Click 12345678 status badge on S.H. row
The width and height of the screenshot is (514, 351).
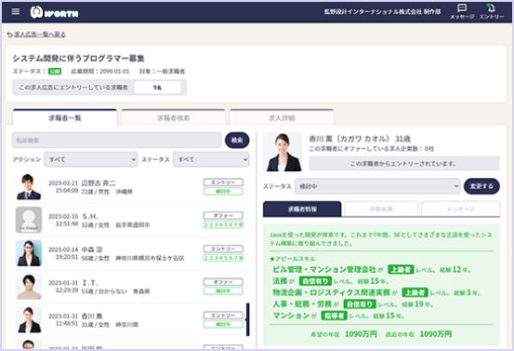pyautogui.click(x=223, y=224)
